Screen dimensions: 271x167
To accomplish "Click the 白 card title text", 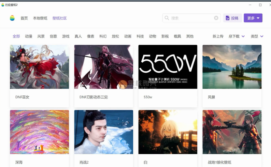I will pyautogui.click(x=145, y=162).
